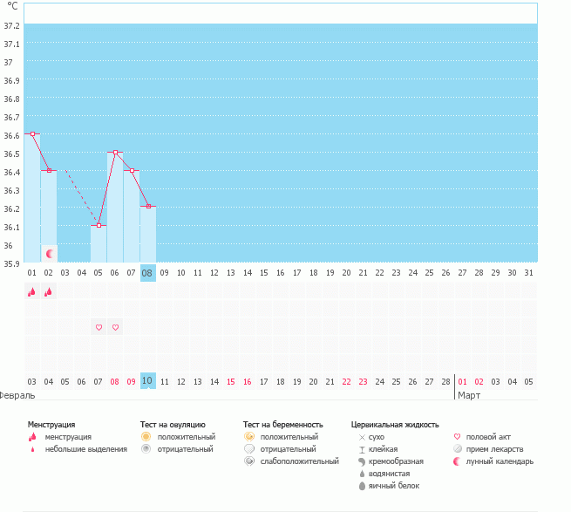Click the menstruation drop icon under day 01
The width and height of the screenshot is (571, 512).
pyautogui.click(x=32, y=292)
